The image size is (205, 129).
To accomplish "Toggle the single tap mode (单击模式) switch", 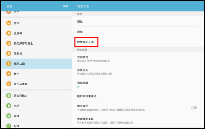I will coord(194,108).
